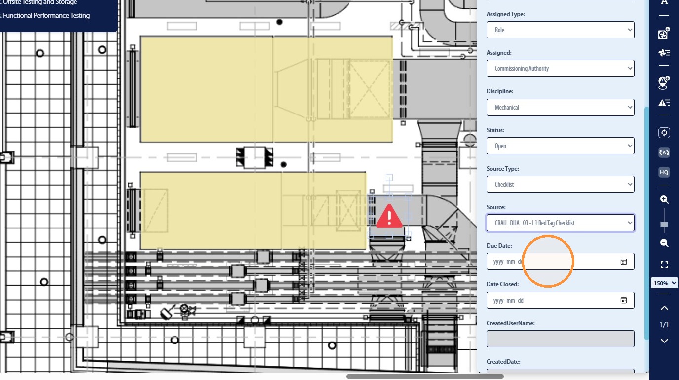Select the 150% zoom level dropdown
Screen dimensions: 679x380
(x=664, y=283)
